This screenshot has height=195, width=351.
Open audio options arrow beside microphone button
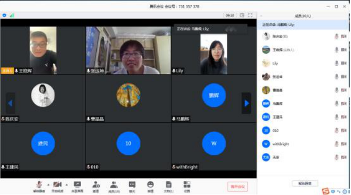48,185
